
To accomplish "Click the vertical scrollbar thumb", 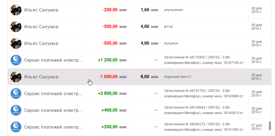I will click(270, 126).
